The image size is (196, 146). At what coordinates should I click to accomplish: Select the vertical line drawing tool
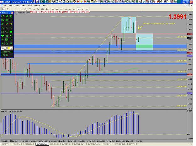point(13,9)
